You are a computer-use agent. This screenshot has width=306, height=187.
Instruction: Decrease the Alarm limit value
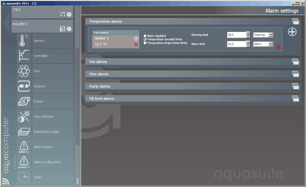tap(248, 46)
